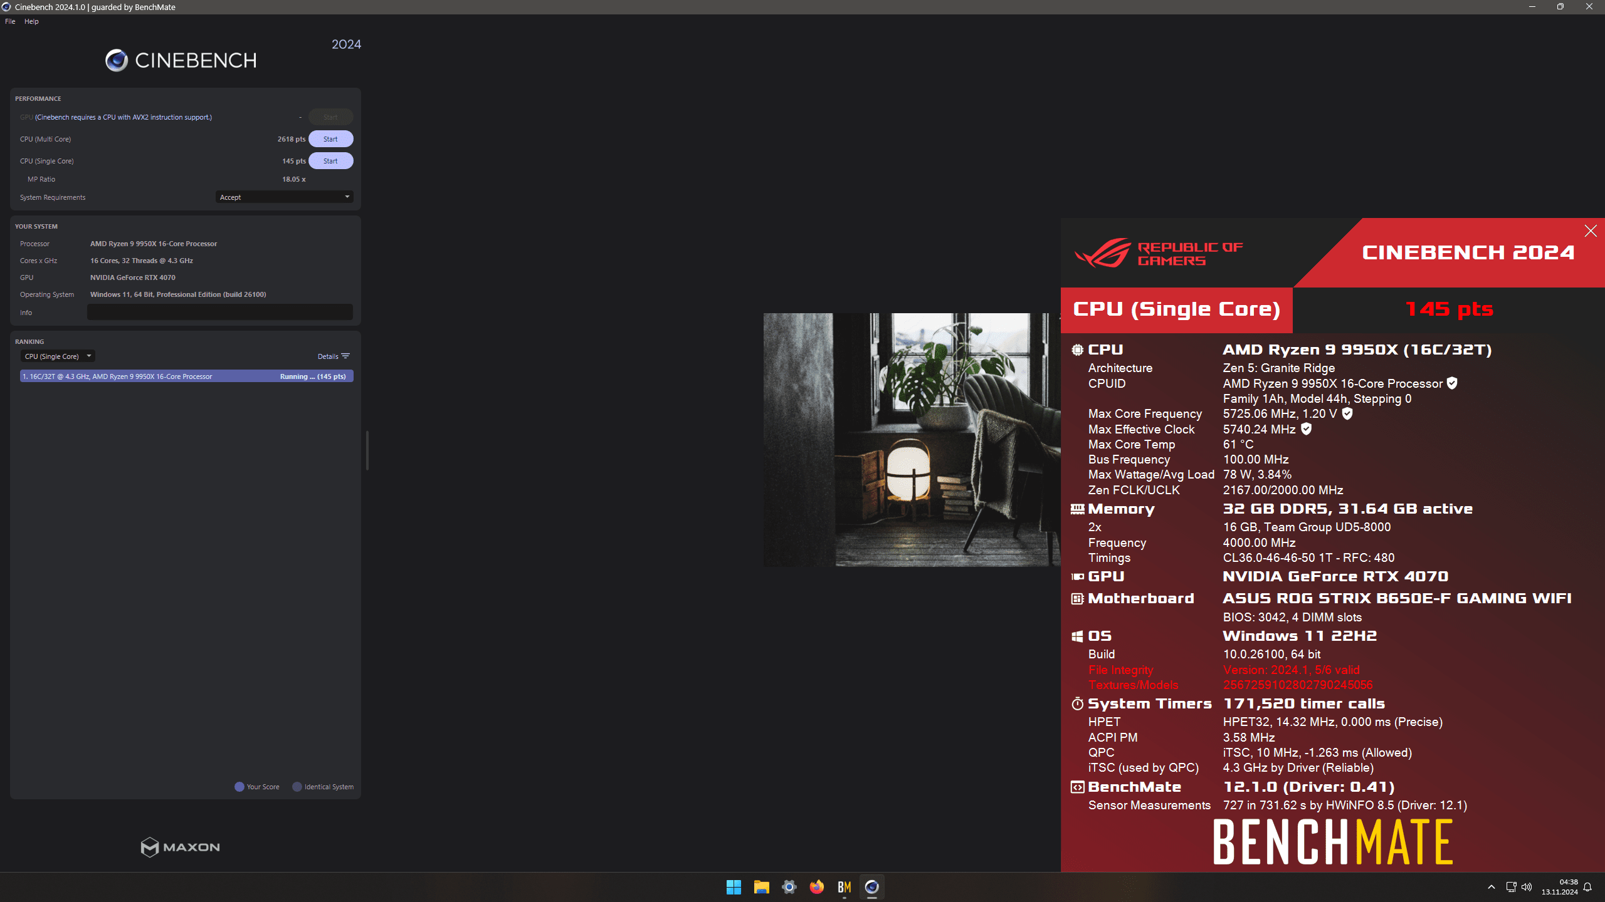
Task: Start the CPU Single Core benchmark
Action: (330, 161)
